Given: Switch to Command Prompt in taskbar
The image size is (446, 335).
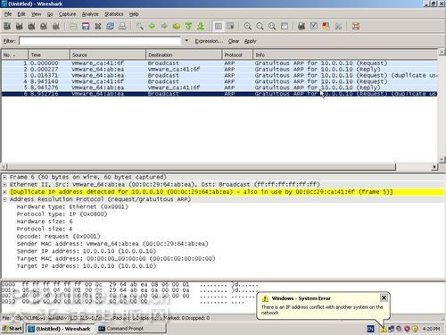Looking at the screenshot, I should [x=131, y=329].
